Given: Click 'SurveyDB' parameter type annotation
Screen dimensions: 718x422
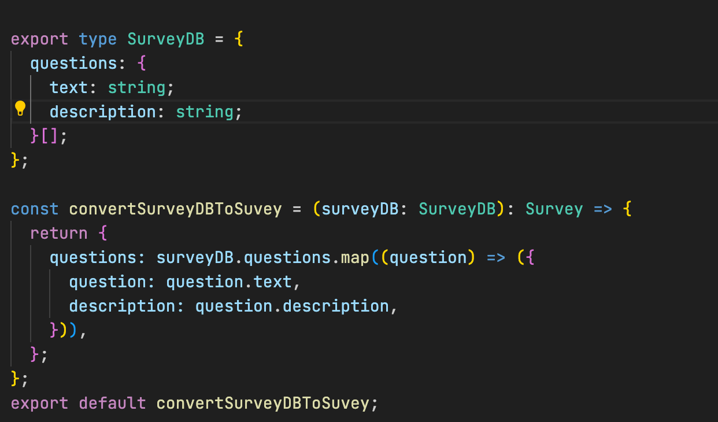Looking at the screenshot, I should point(457,209).
